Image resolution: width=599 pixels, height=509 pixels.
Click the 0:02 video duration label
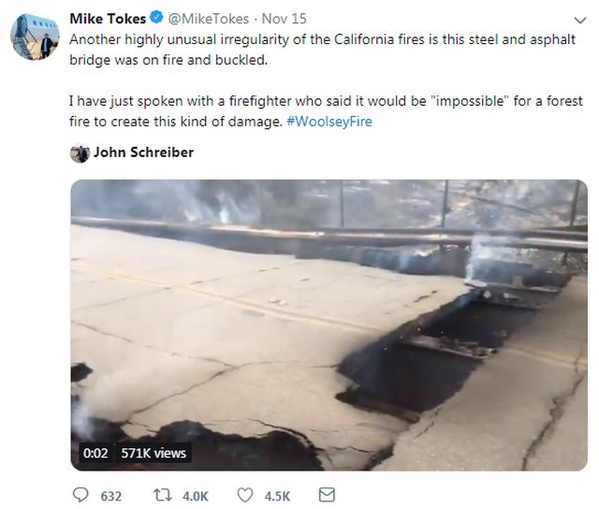(95, 453)
